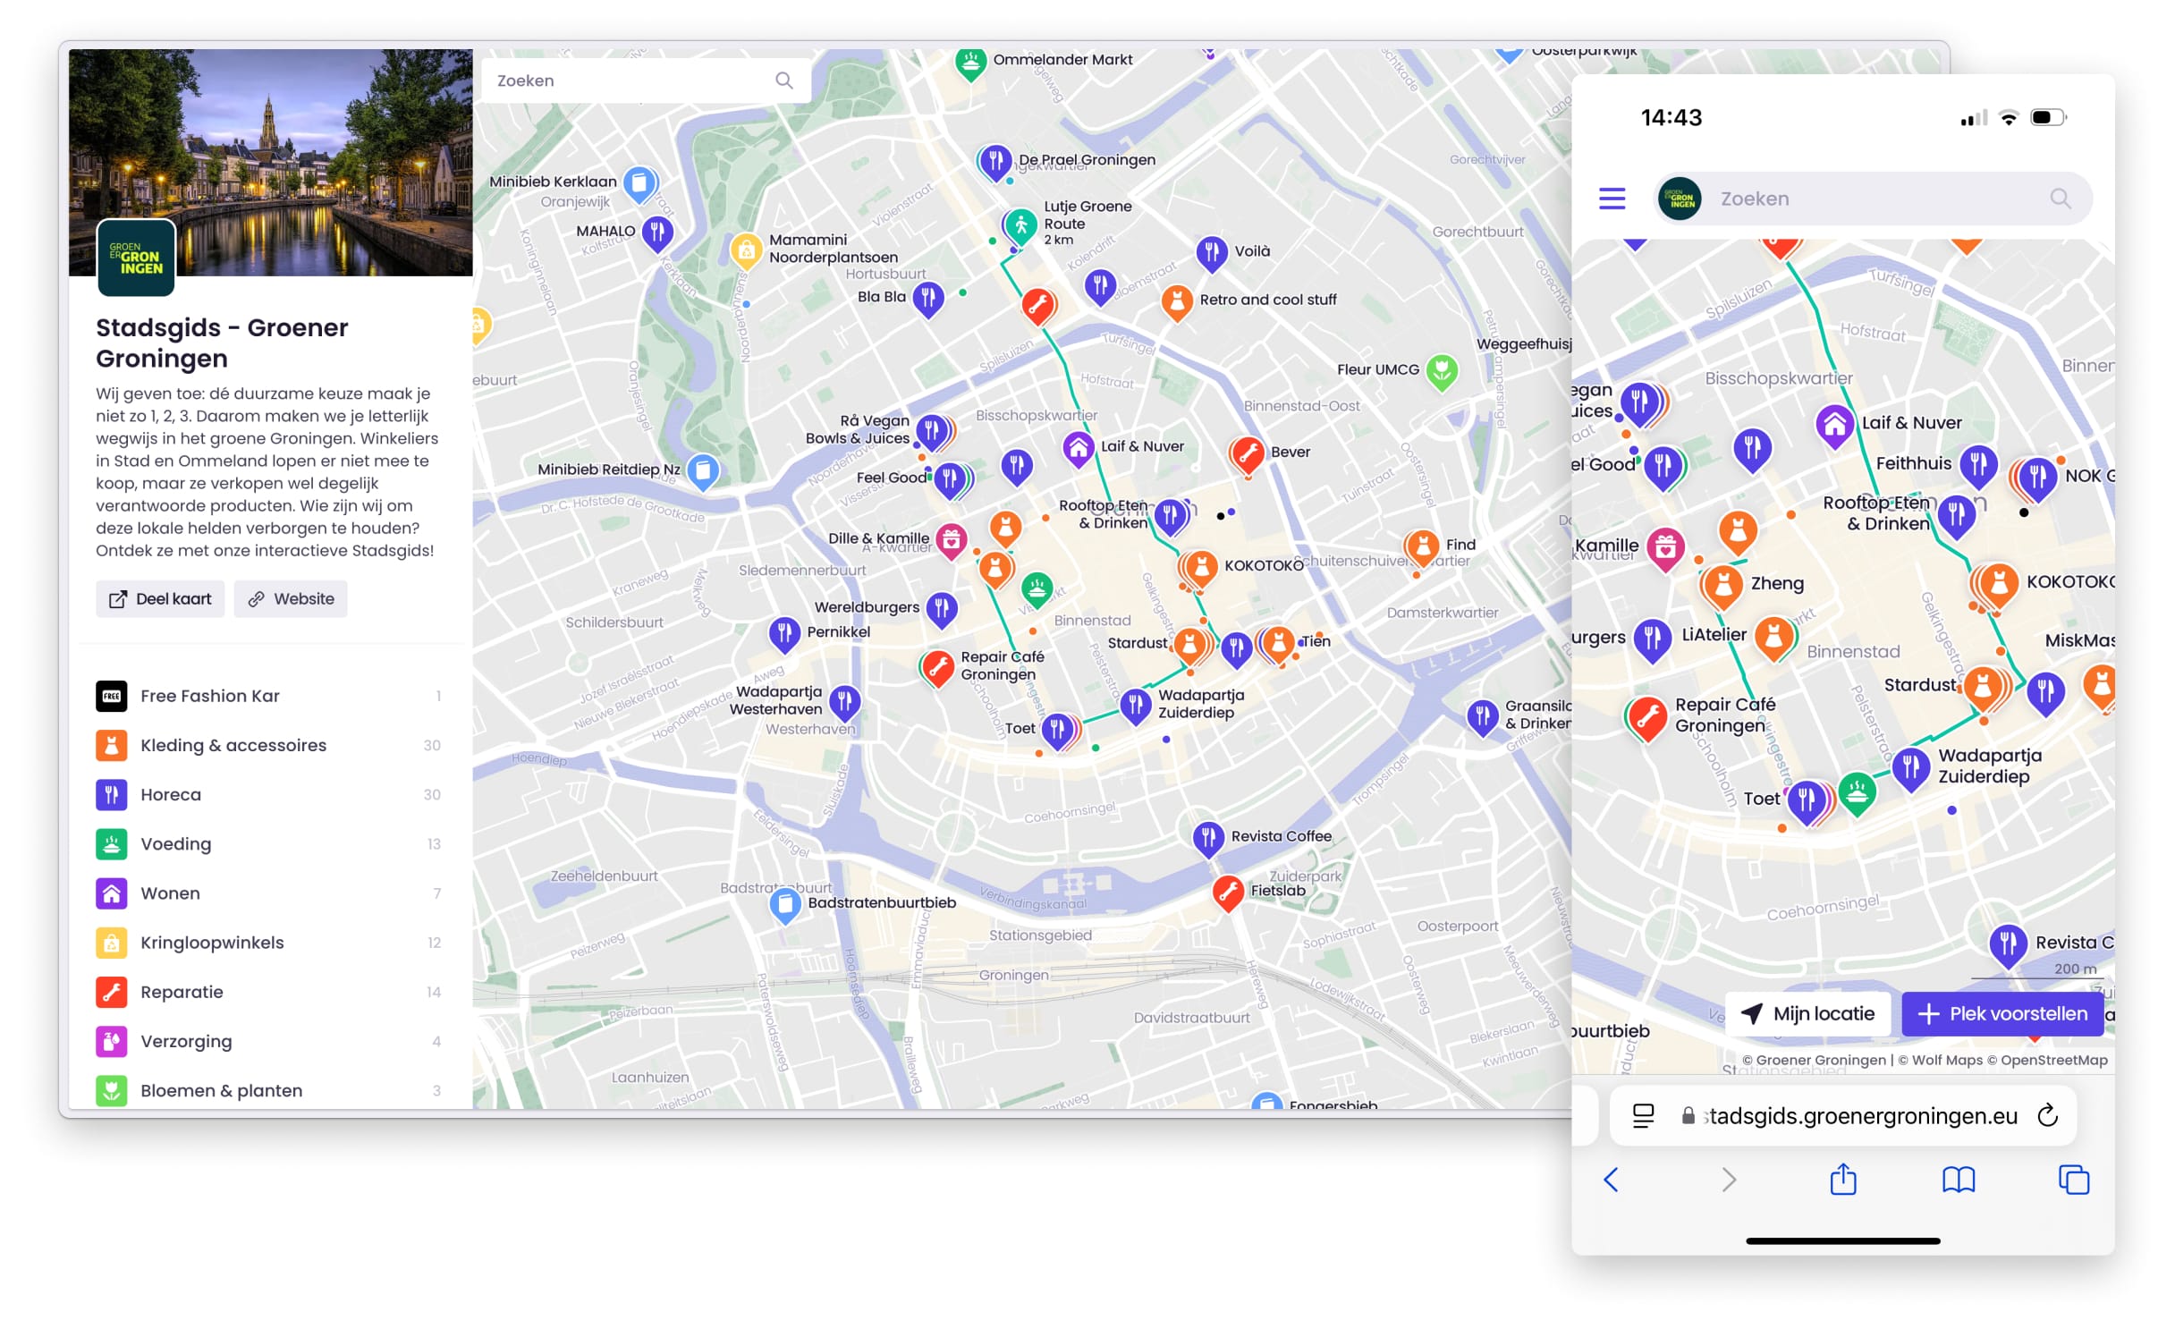Click the Dille & Kamille gift marker

[952, 540]
